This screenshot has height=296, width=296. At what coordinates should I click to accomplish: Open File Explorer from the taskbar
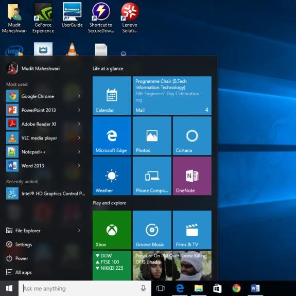[x=199, y=288]
